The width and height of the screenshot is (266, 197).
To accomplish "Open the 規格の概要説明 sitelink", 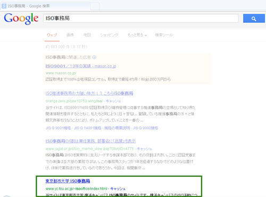I will click(x=117, y=128).
